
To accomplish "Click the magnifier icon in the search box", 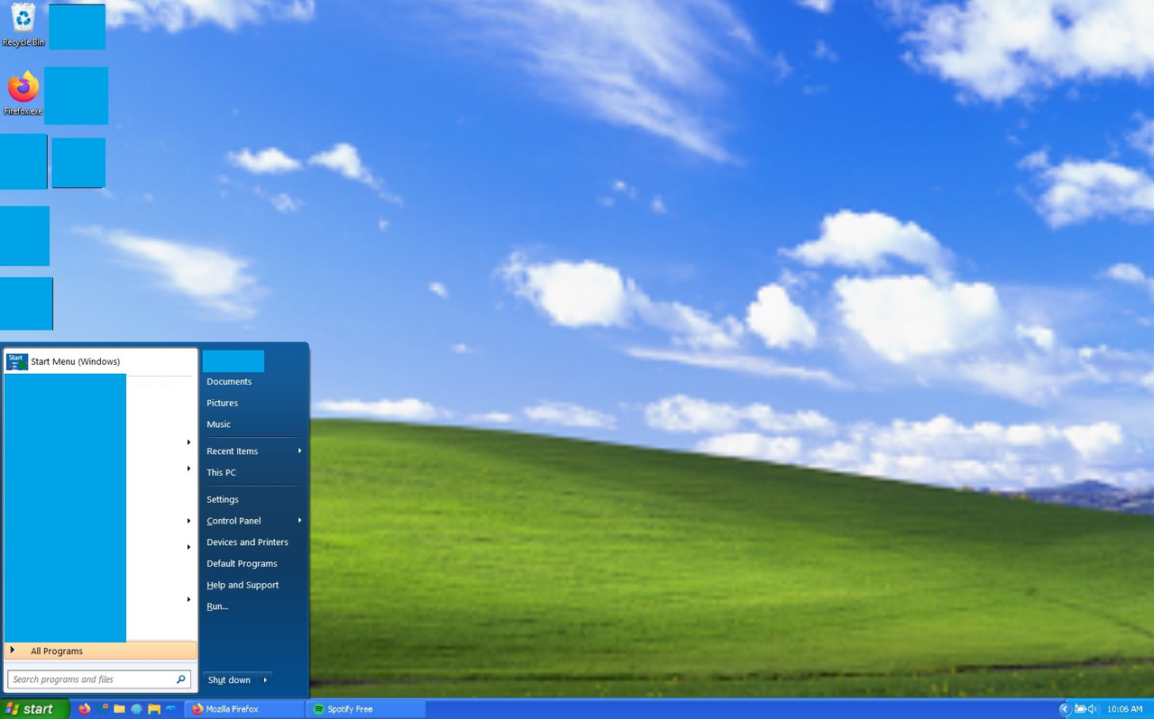I will (x=181, y=679).
